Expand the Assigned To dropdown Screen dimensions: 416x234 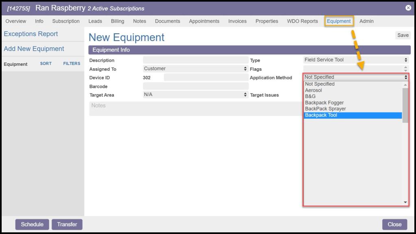coord(195,69)
